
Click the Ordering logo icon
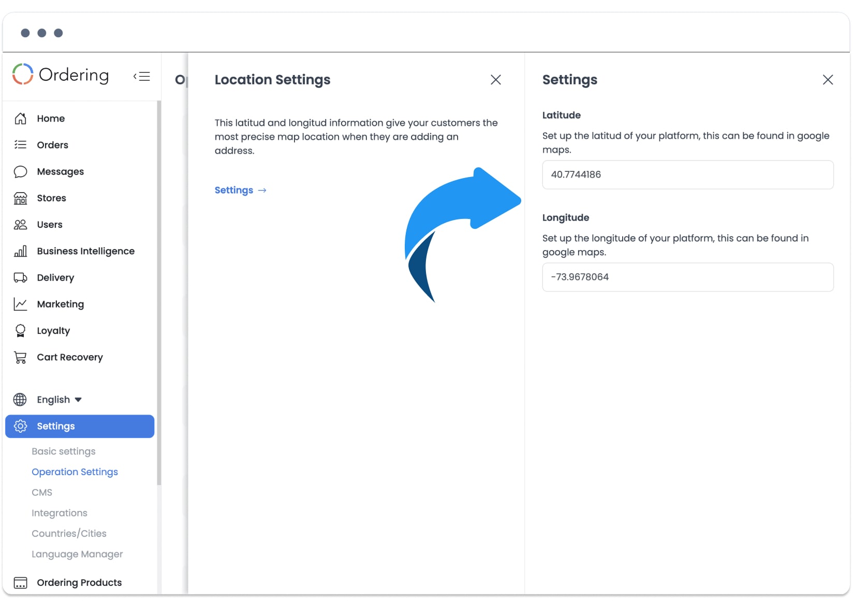click(x=23, y=75)
